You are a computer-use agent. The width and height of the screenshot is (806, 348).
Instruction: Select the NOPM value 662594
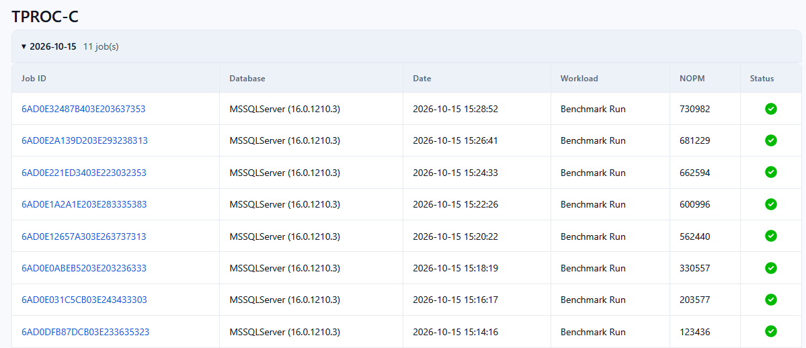pos(695,173)
